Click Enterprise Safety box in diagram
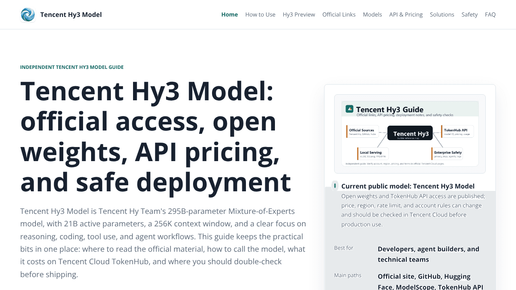Image resolution: width=516 pixels, height=290 pixels. click(447, 154)
